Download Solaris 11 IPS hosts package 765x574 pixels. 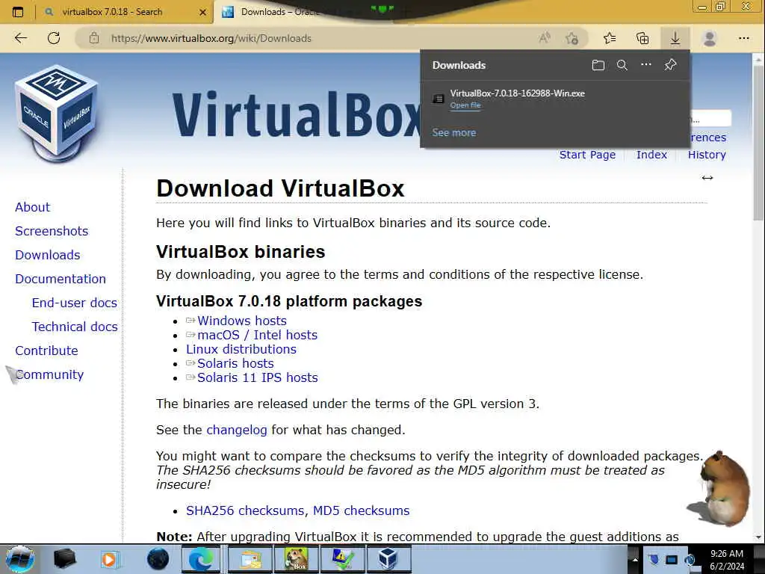tap(258, 377)
